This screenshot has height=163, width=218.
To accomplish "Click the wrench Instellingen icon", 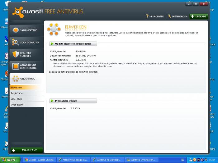I will point(169,16).
